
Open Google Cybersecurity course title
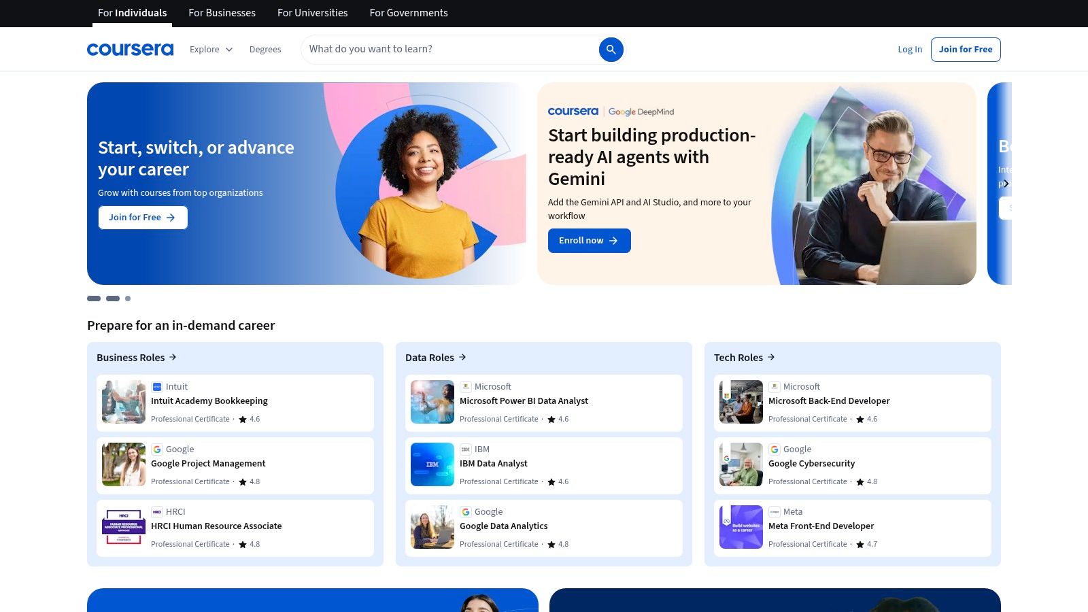[x=811, y=463]
